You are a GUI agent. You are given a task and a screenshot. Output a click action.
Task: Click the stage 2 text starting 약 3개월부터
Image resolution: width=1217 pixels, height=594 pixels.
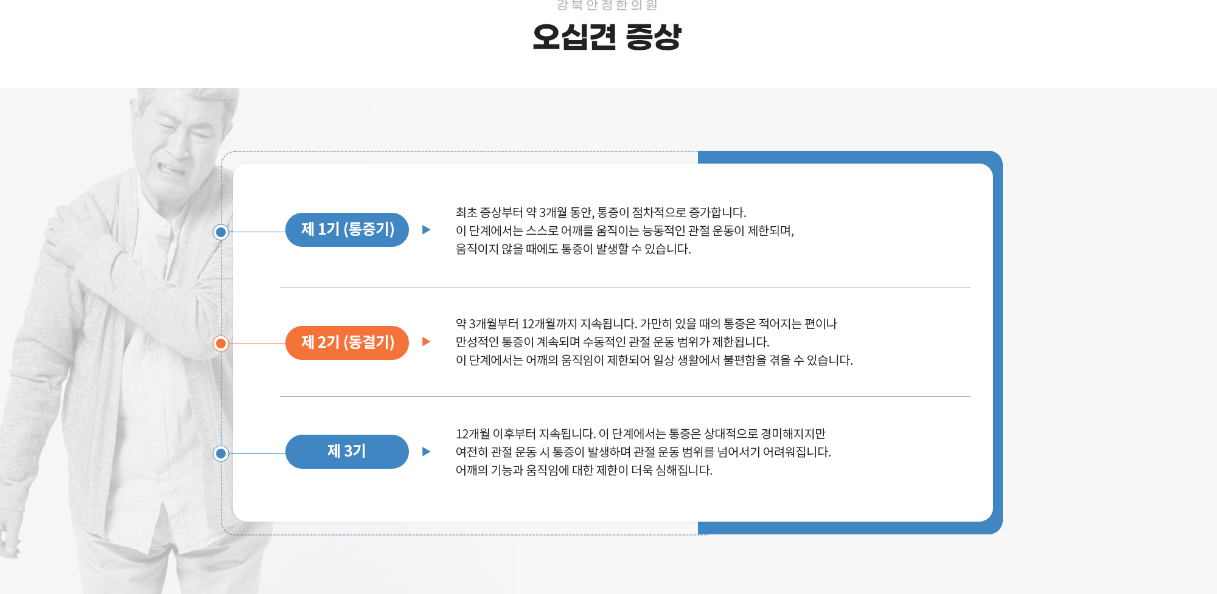pyautogui.click(x=654, y=342)
